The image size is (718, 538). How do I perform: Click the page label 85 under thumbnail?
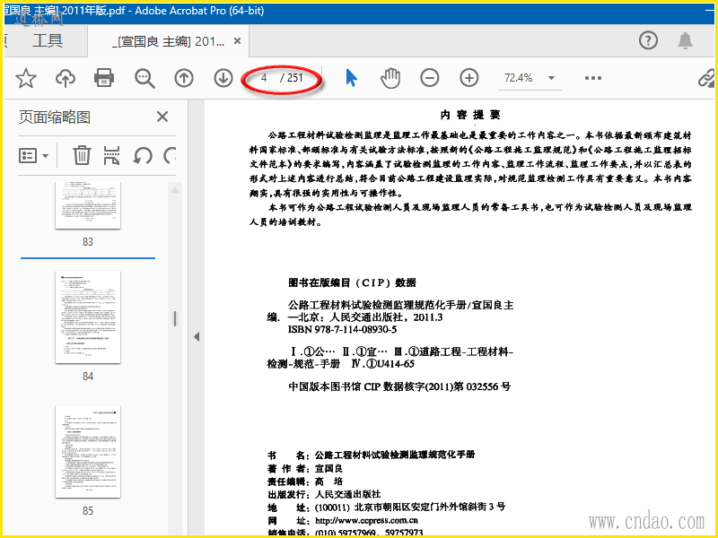pos(88,511)
